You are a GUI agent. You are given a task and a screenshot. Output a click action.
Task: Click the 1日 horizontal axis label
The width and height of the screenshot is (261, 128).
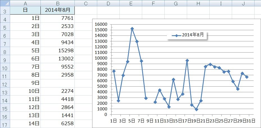[113, 121]
